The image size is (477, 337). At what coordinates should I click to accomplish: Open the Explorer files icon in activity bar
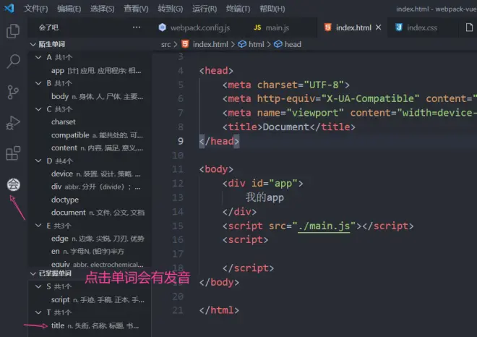tap(13, 31)
